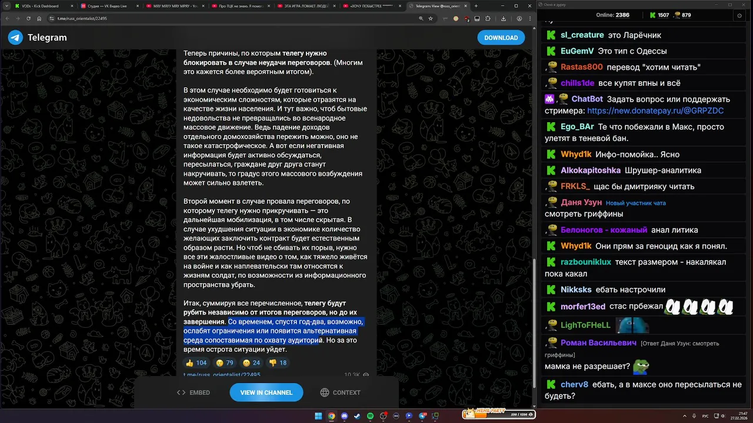The image size is (753, 423).
Task: Click the zoom magnifier icon in address bar
Action: 422,18
